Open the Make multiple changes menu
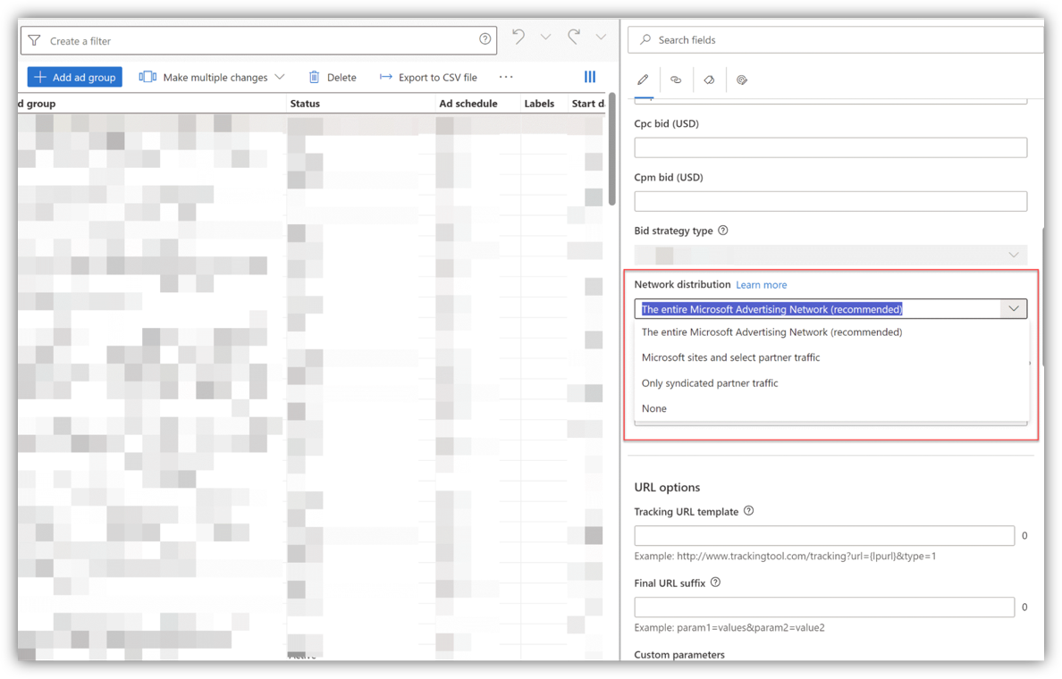Screen dimensions: 1062x679 tap(212, 78)
